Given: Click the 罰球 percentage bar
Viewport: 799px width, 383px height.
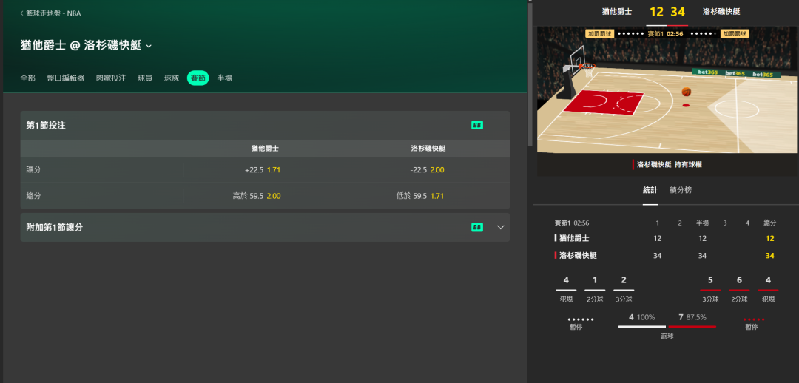Looking at the screenshot, I should [667, 326].
